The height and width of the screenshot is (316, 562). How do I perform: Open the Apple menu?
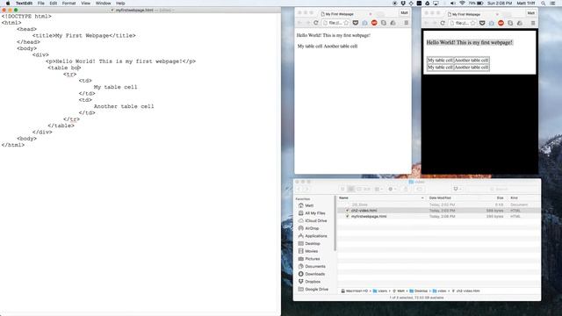[x=8, y=4]
